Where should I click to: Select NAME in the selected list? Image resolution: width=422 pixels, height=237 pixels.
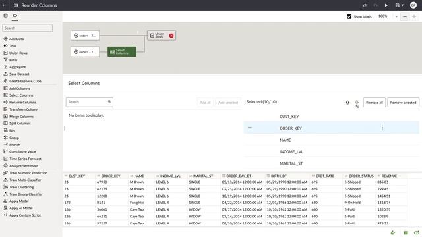331,140
